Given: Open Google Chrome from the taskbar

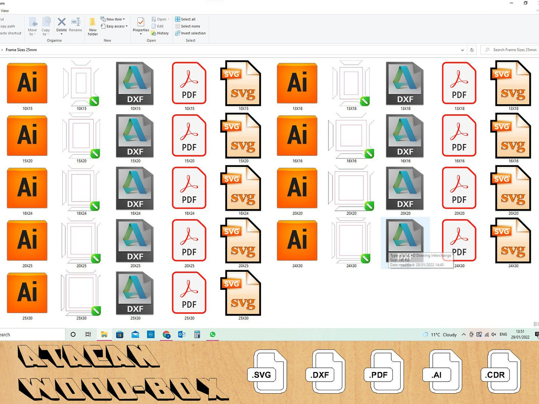Looking at the screenshot, I should (x=166, y=335).
